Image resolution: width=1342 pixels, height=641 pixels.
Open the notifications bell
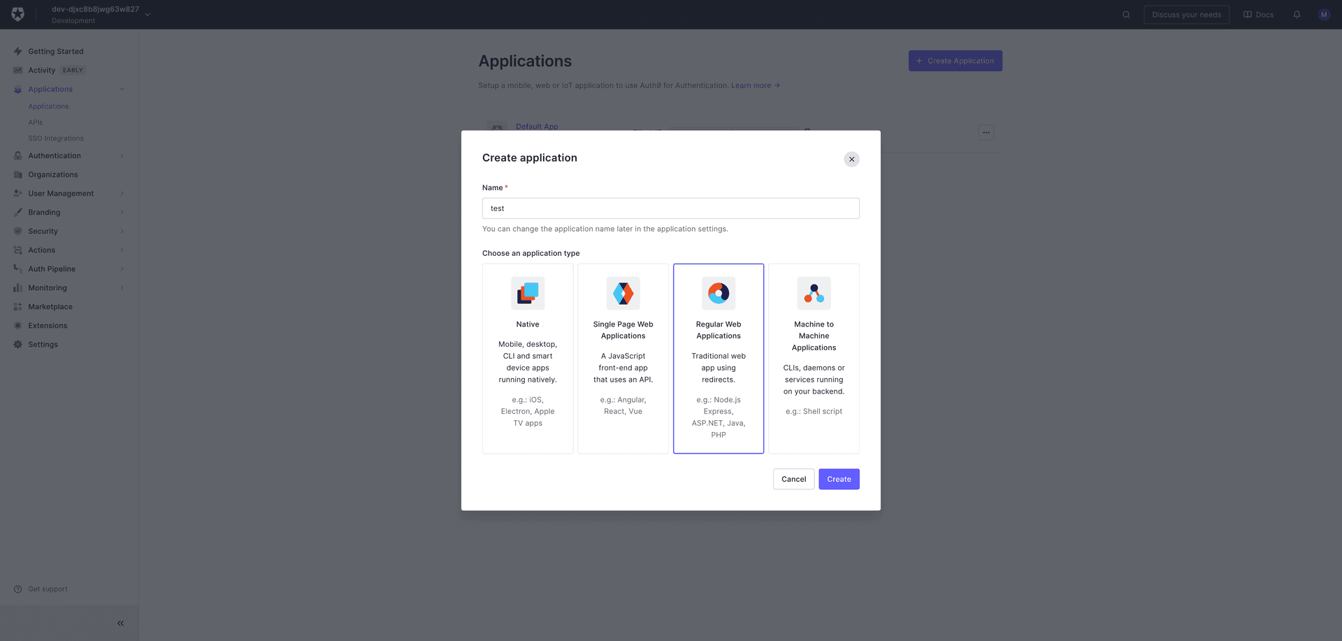point(1297,15)
